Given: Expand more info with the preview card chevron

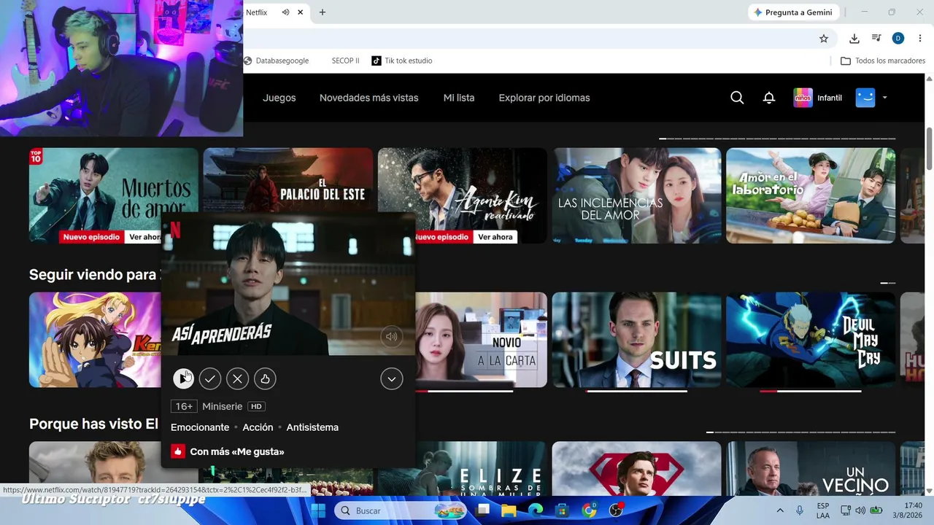Looking at the screenshot, I should [392, 378].
